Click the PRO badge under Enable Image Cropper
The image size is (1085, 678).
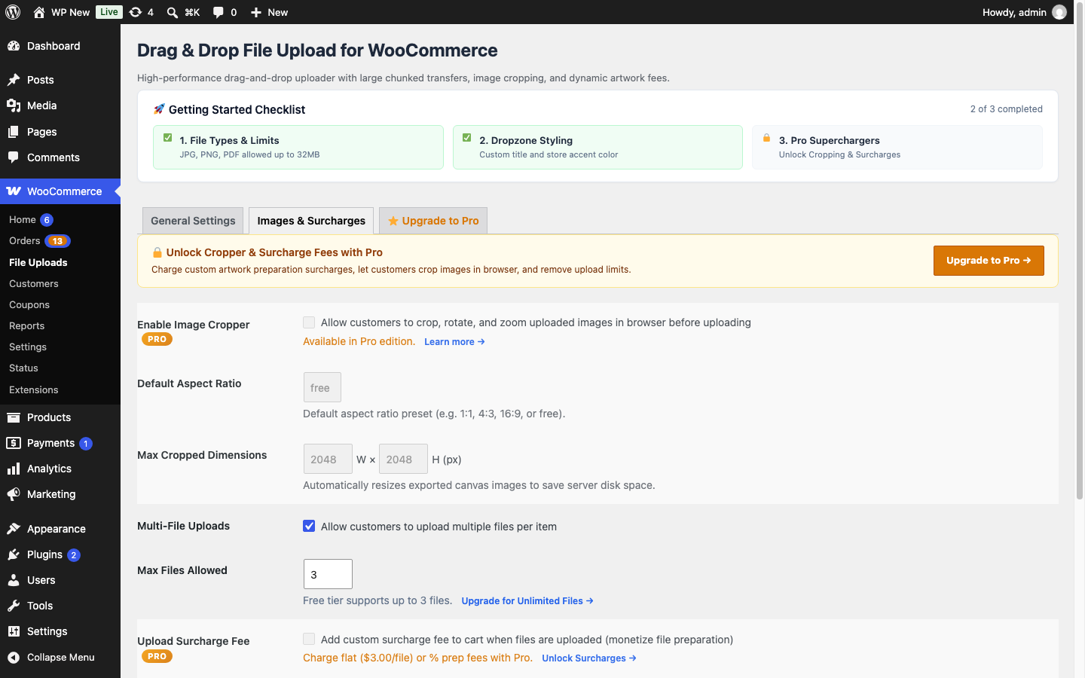tap(157, 339)
